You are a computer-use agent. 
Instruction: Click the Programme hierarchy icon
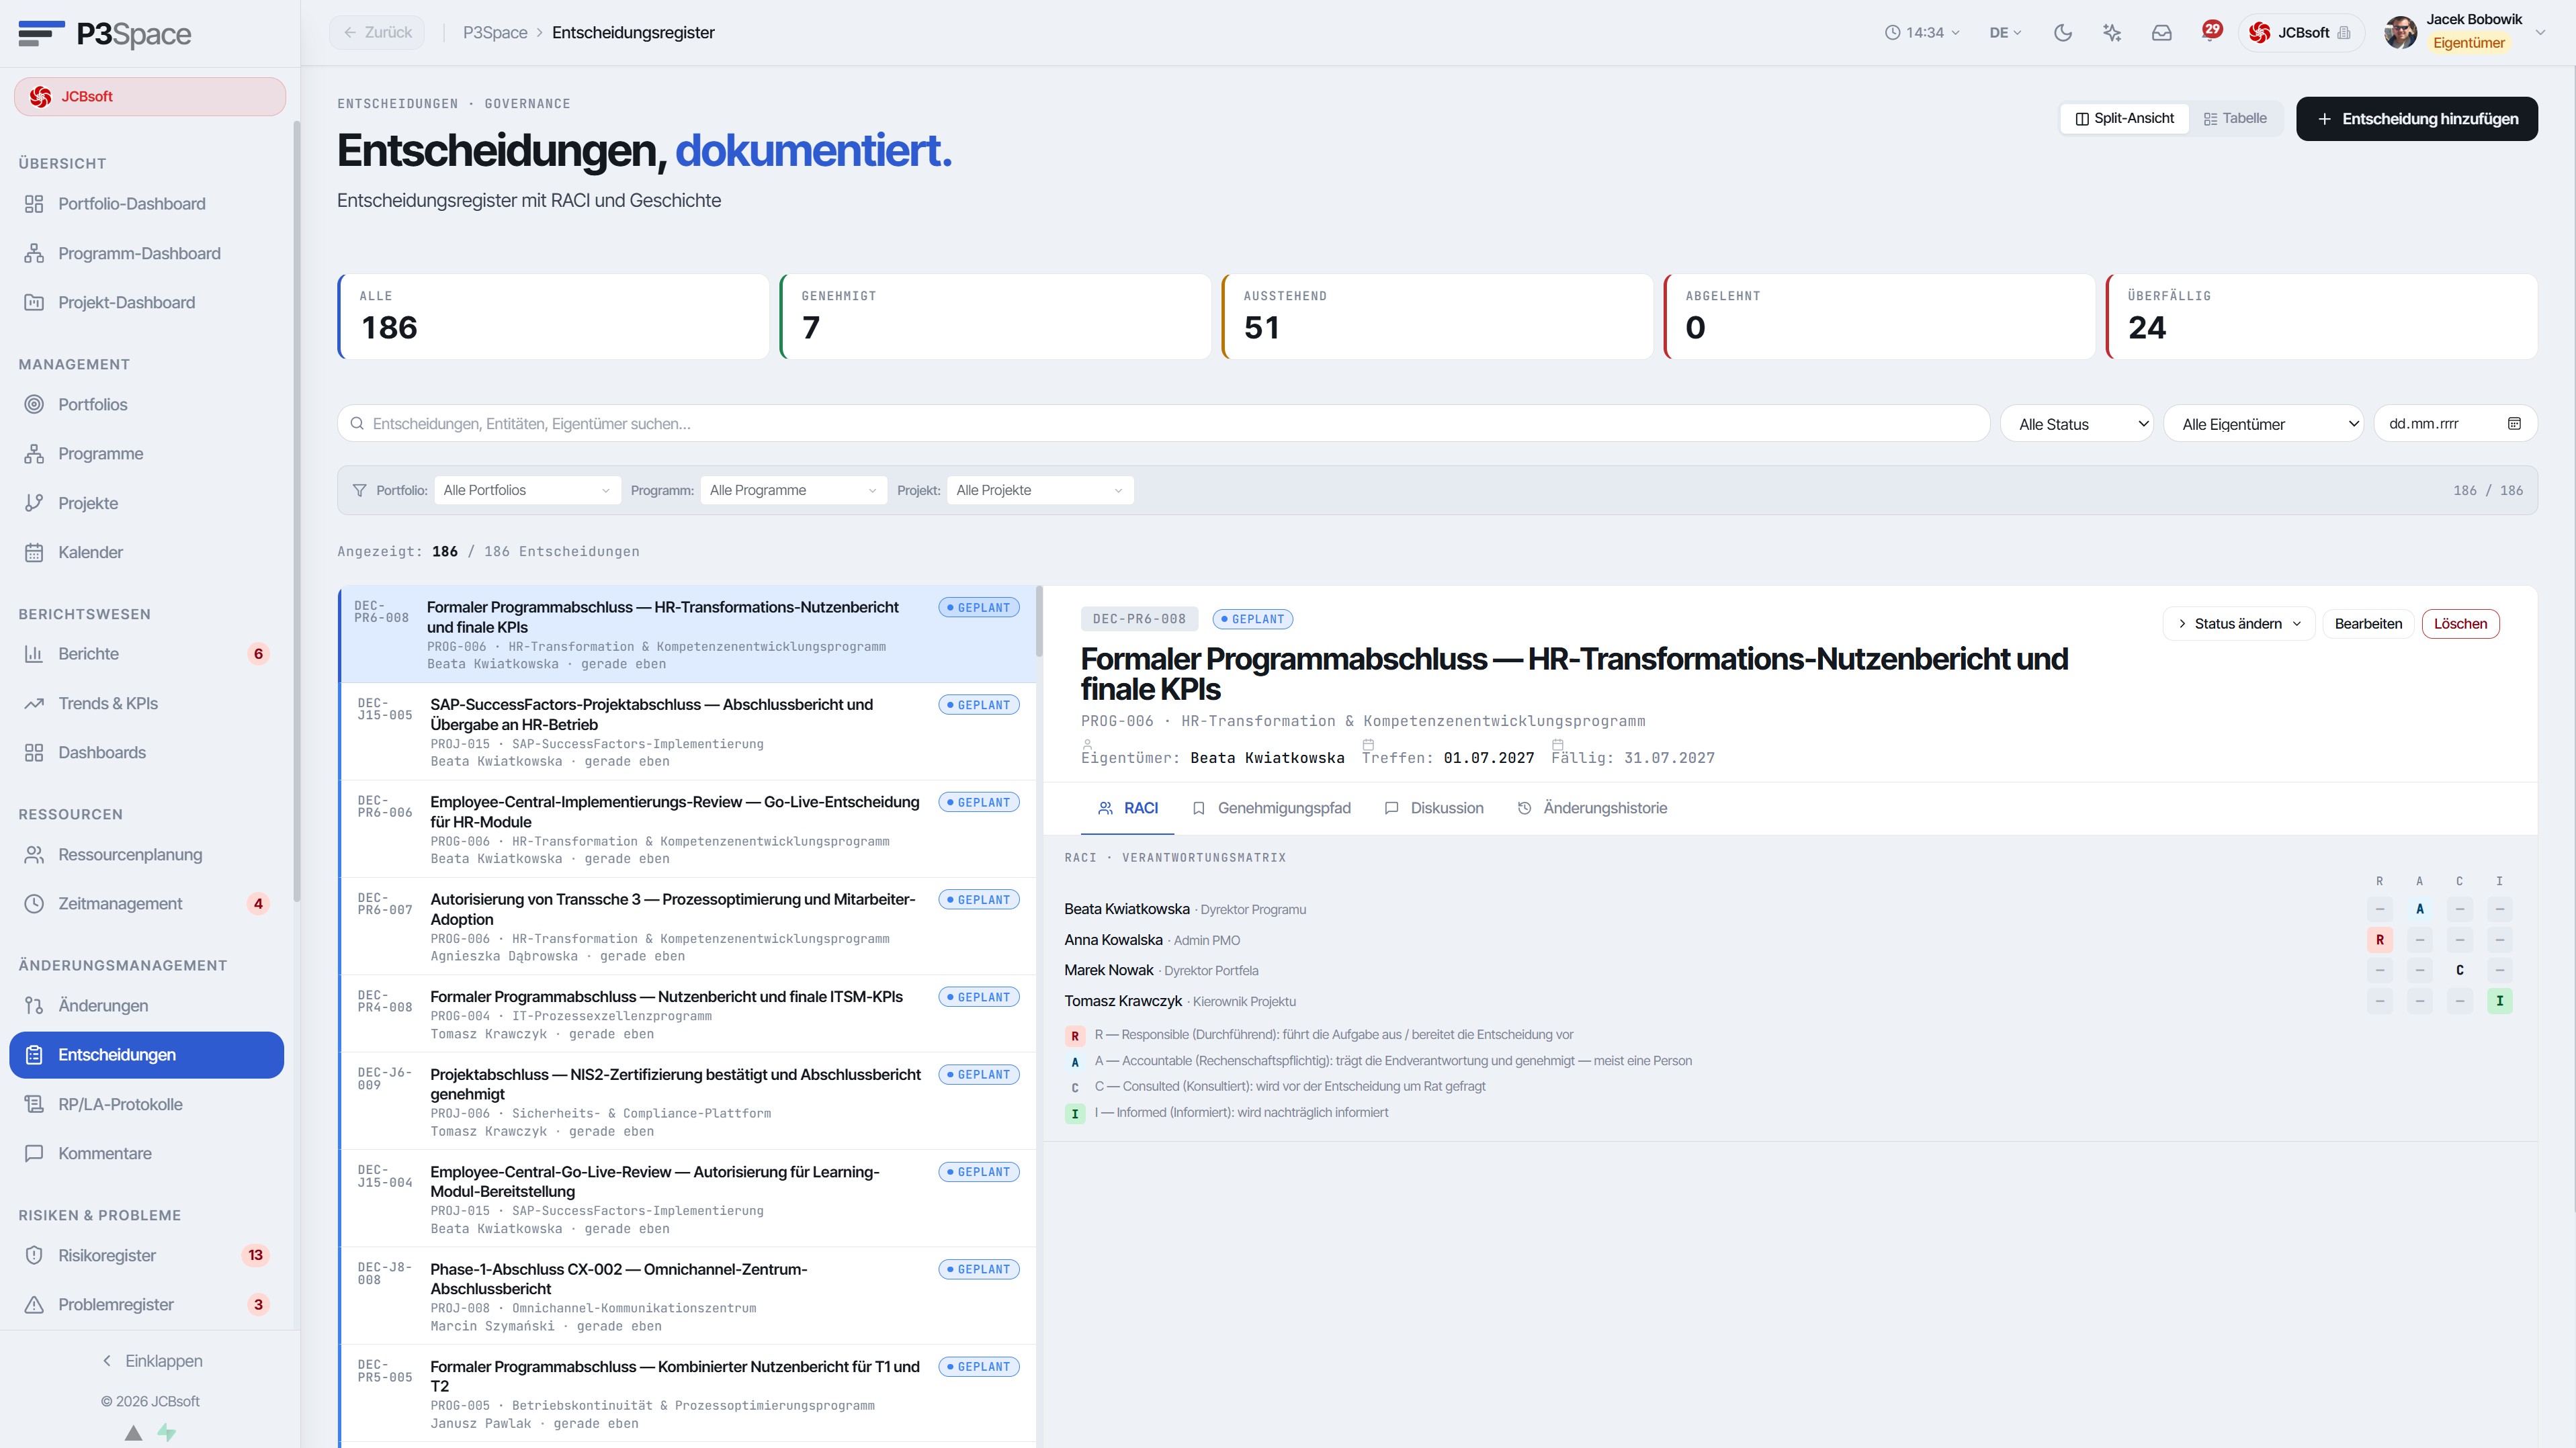coord(34,454)
